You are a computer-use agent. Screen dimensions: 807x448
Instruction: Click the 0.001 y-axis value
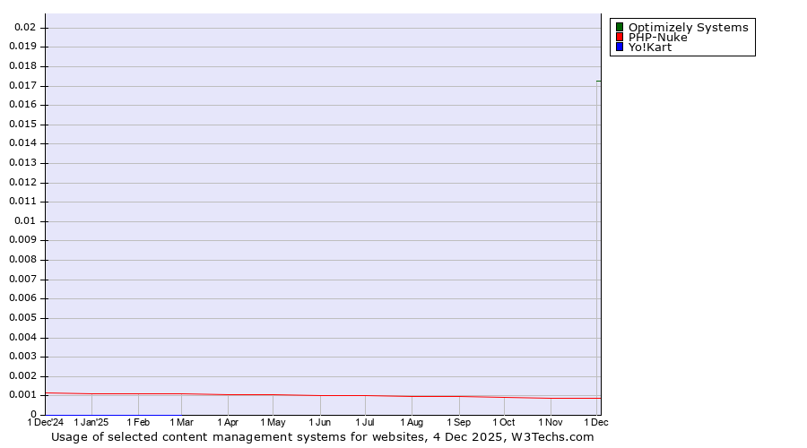coord(22,394)
